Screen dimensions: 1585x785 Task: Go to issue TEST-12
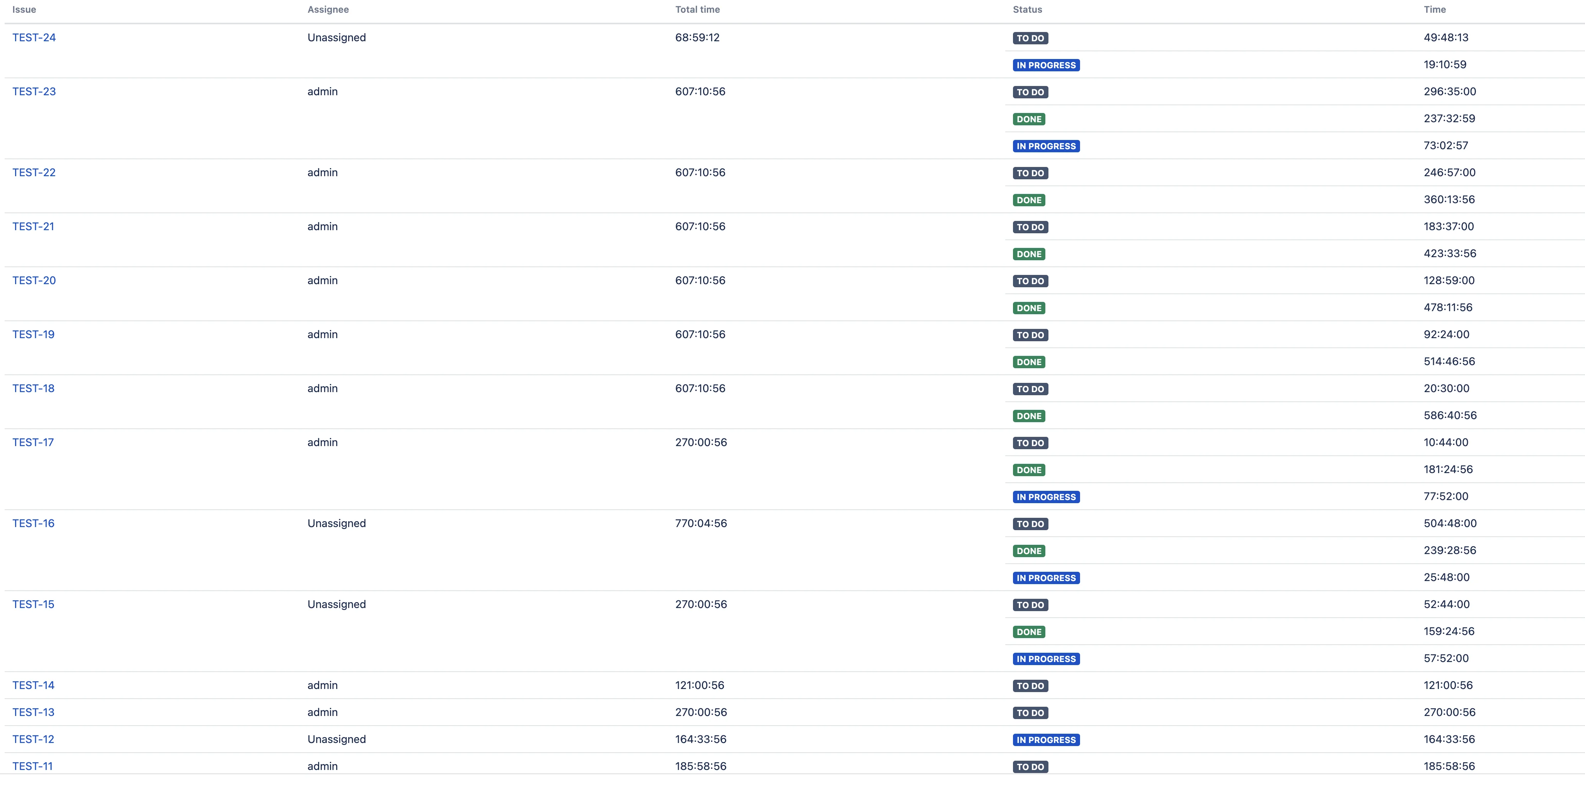33,740
